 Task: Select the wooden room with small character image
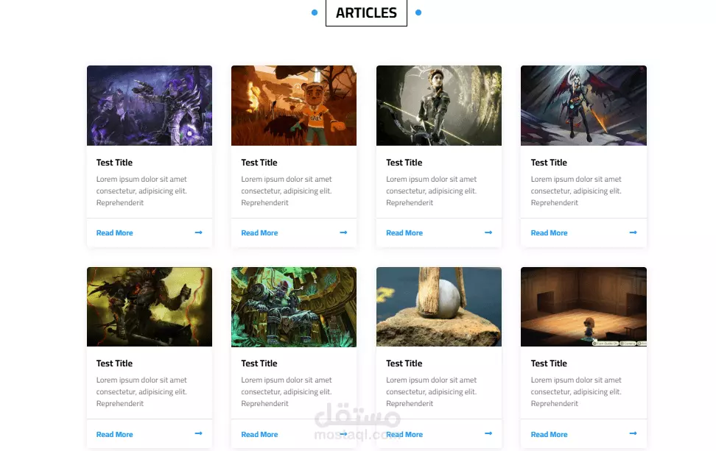click(x=583, y=307)
